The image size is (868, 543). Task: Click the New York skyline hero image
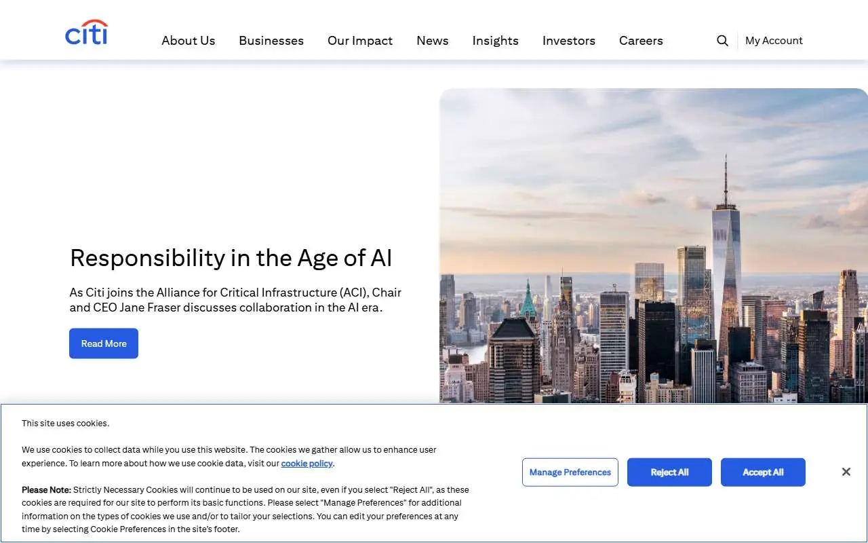click(x=654, y=246)
